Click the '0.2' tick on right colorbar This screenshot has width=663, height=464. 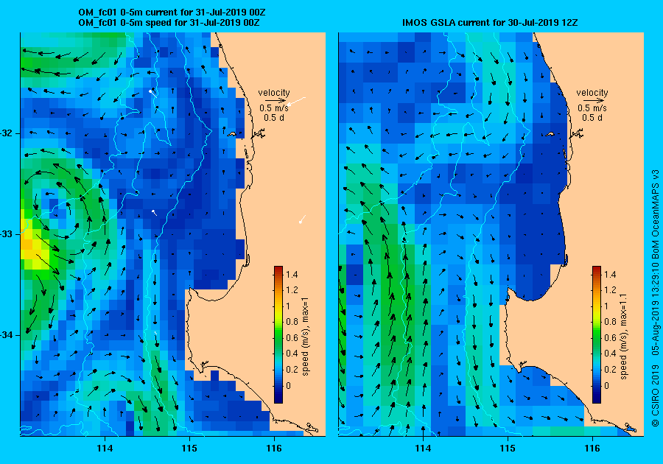tap(610, 369)
